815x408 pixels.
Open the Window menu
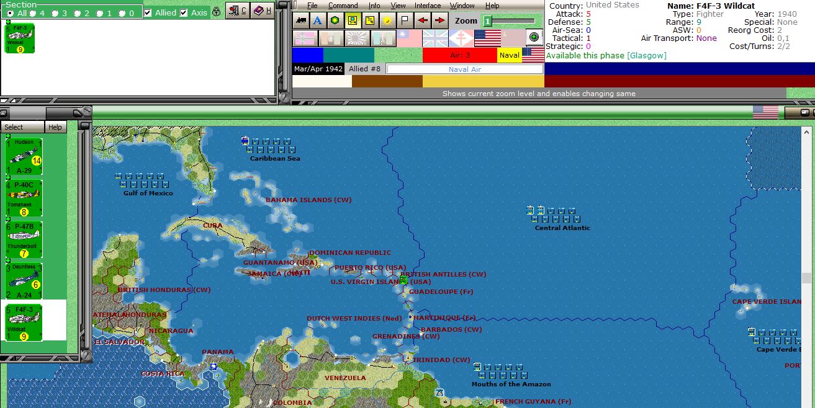tap(462, 6)
